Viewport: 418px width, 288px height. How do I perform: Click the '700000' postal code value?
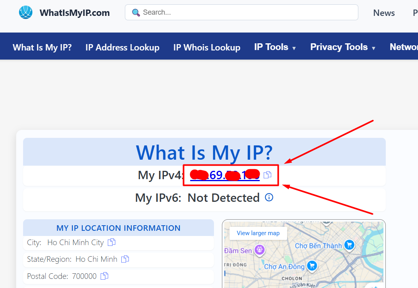[84, 276]
